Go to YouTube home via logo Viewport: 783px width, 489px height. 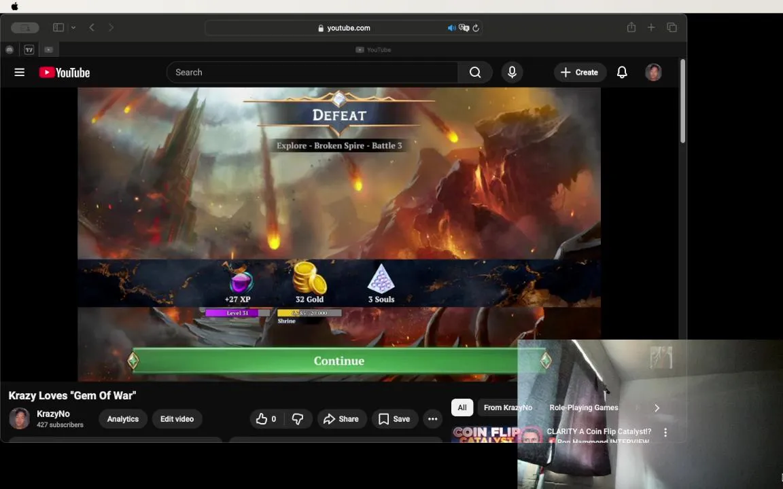[x=65, y=73]
